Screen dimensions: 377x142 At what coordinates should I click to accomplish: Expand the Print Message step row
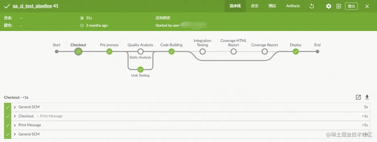click(15, 125)
